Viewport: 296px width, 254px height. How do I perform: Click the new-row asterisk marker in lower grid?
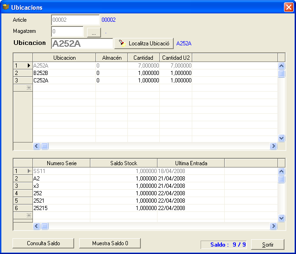29,215
